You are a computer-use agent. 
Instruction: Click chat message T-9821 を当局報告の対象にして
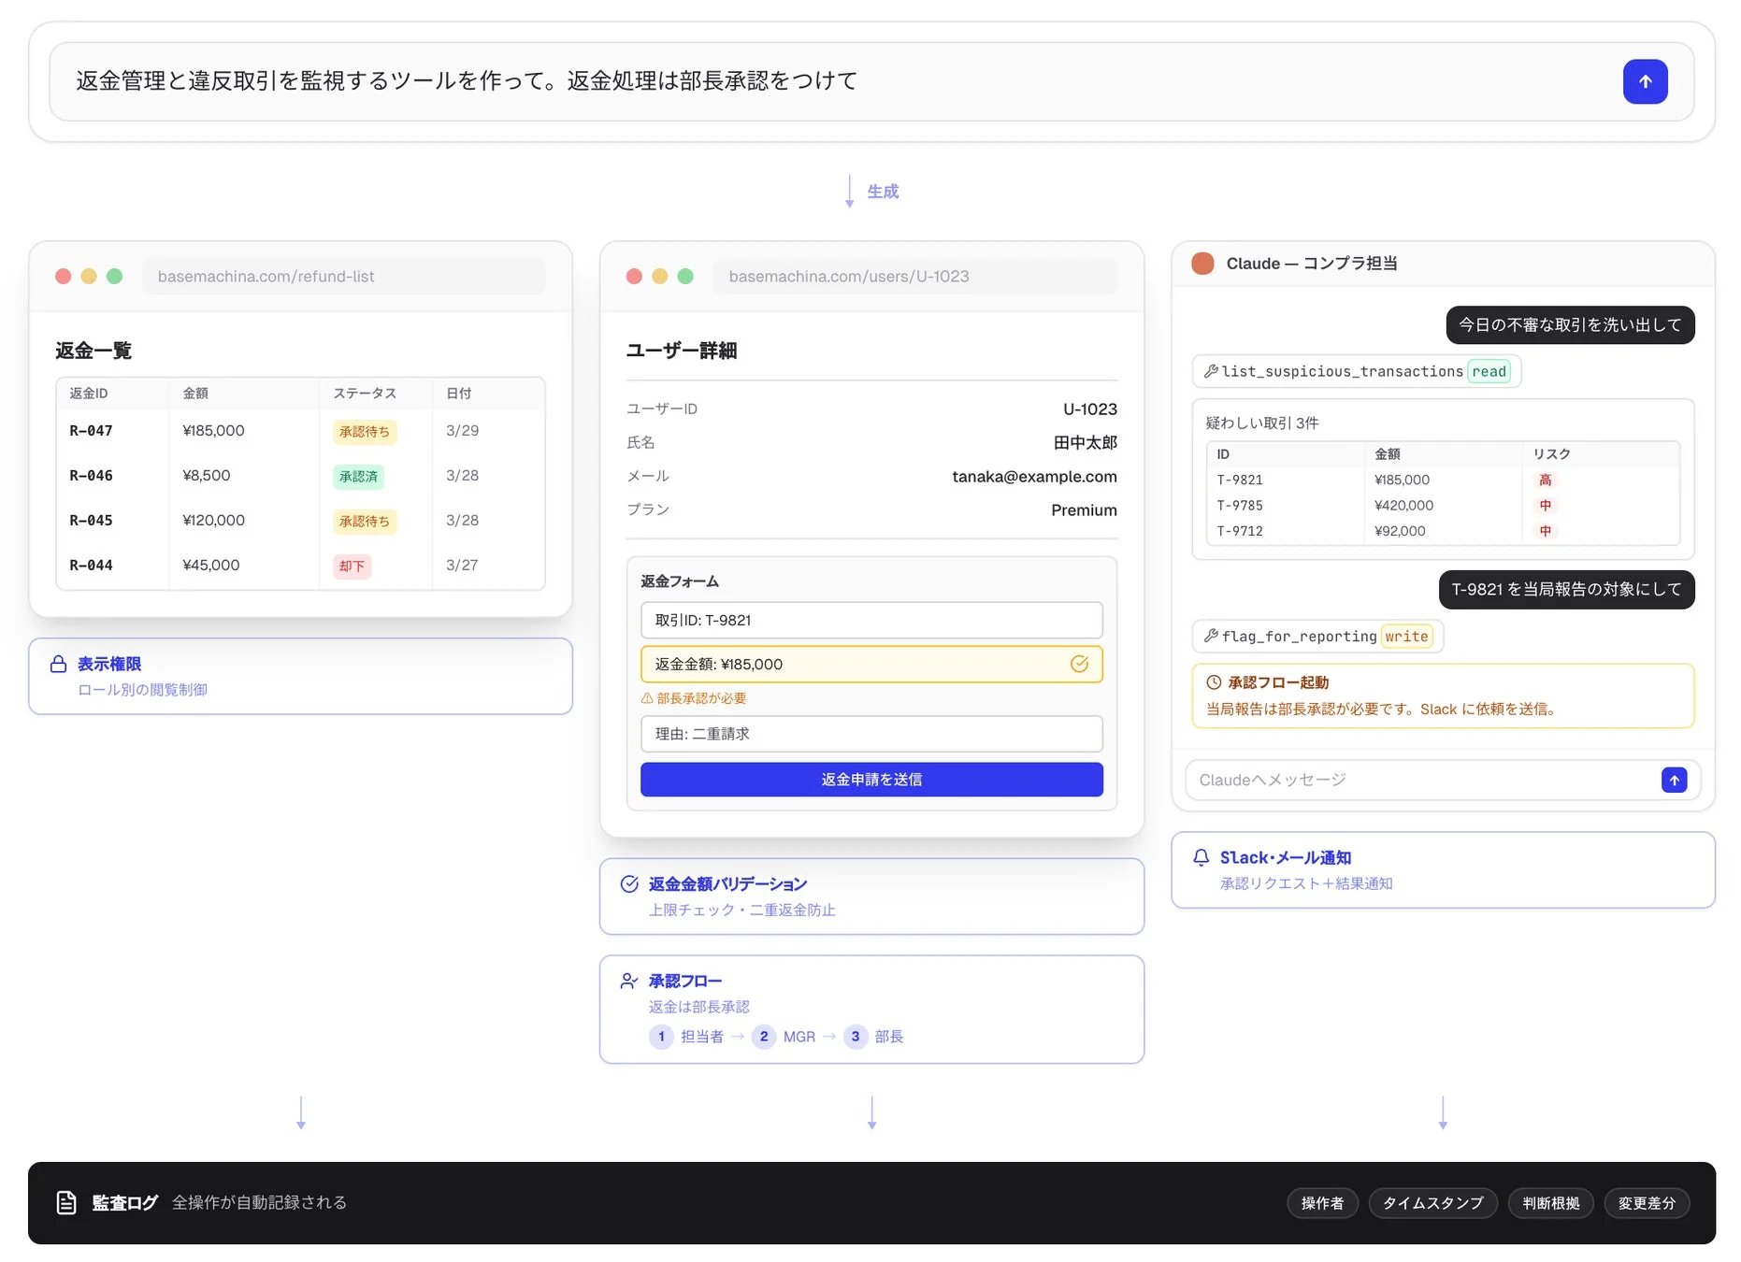(1566, 589)
